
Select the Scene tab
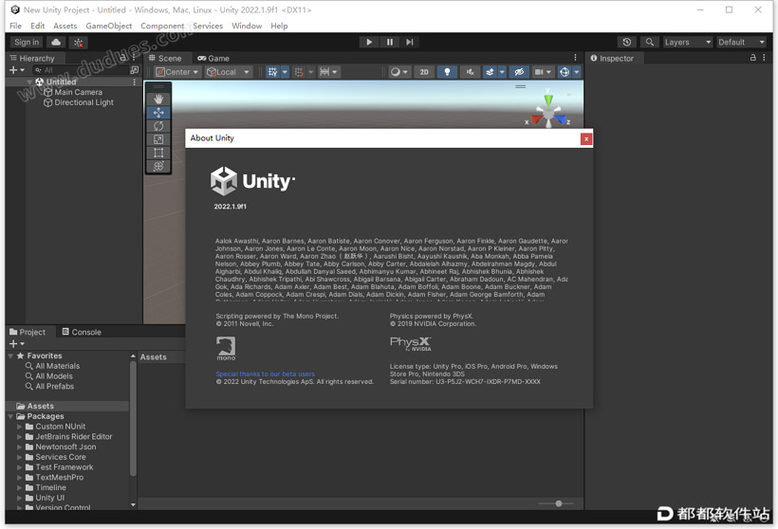pos(166,58)
